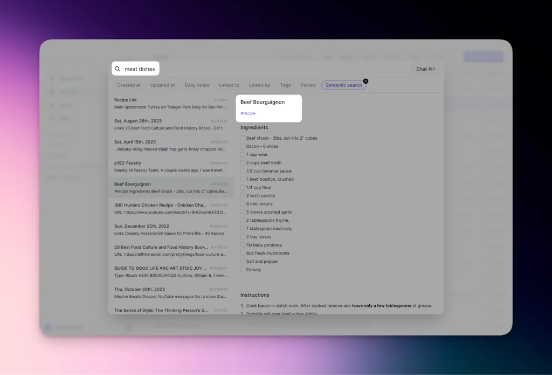Open Chat using the Chat ⌘J button

point(425,69)
